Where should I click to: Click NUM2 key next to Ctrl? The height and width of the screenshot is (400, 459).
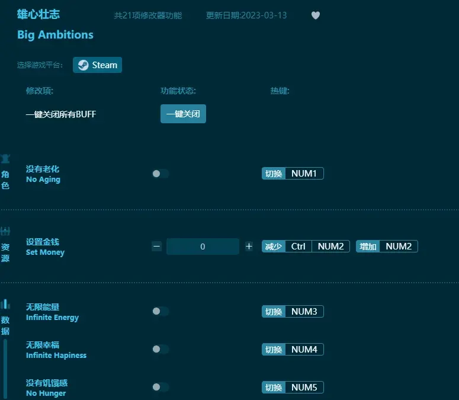(331, 247)
